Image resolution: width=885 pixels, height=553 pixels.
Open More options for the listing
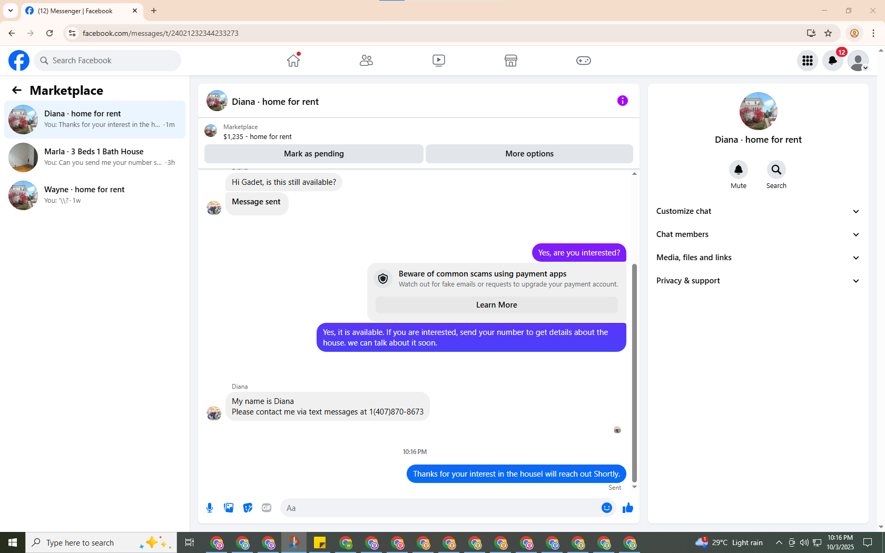529,154
